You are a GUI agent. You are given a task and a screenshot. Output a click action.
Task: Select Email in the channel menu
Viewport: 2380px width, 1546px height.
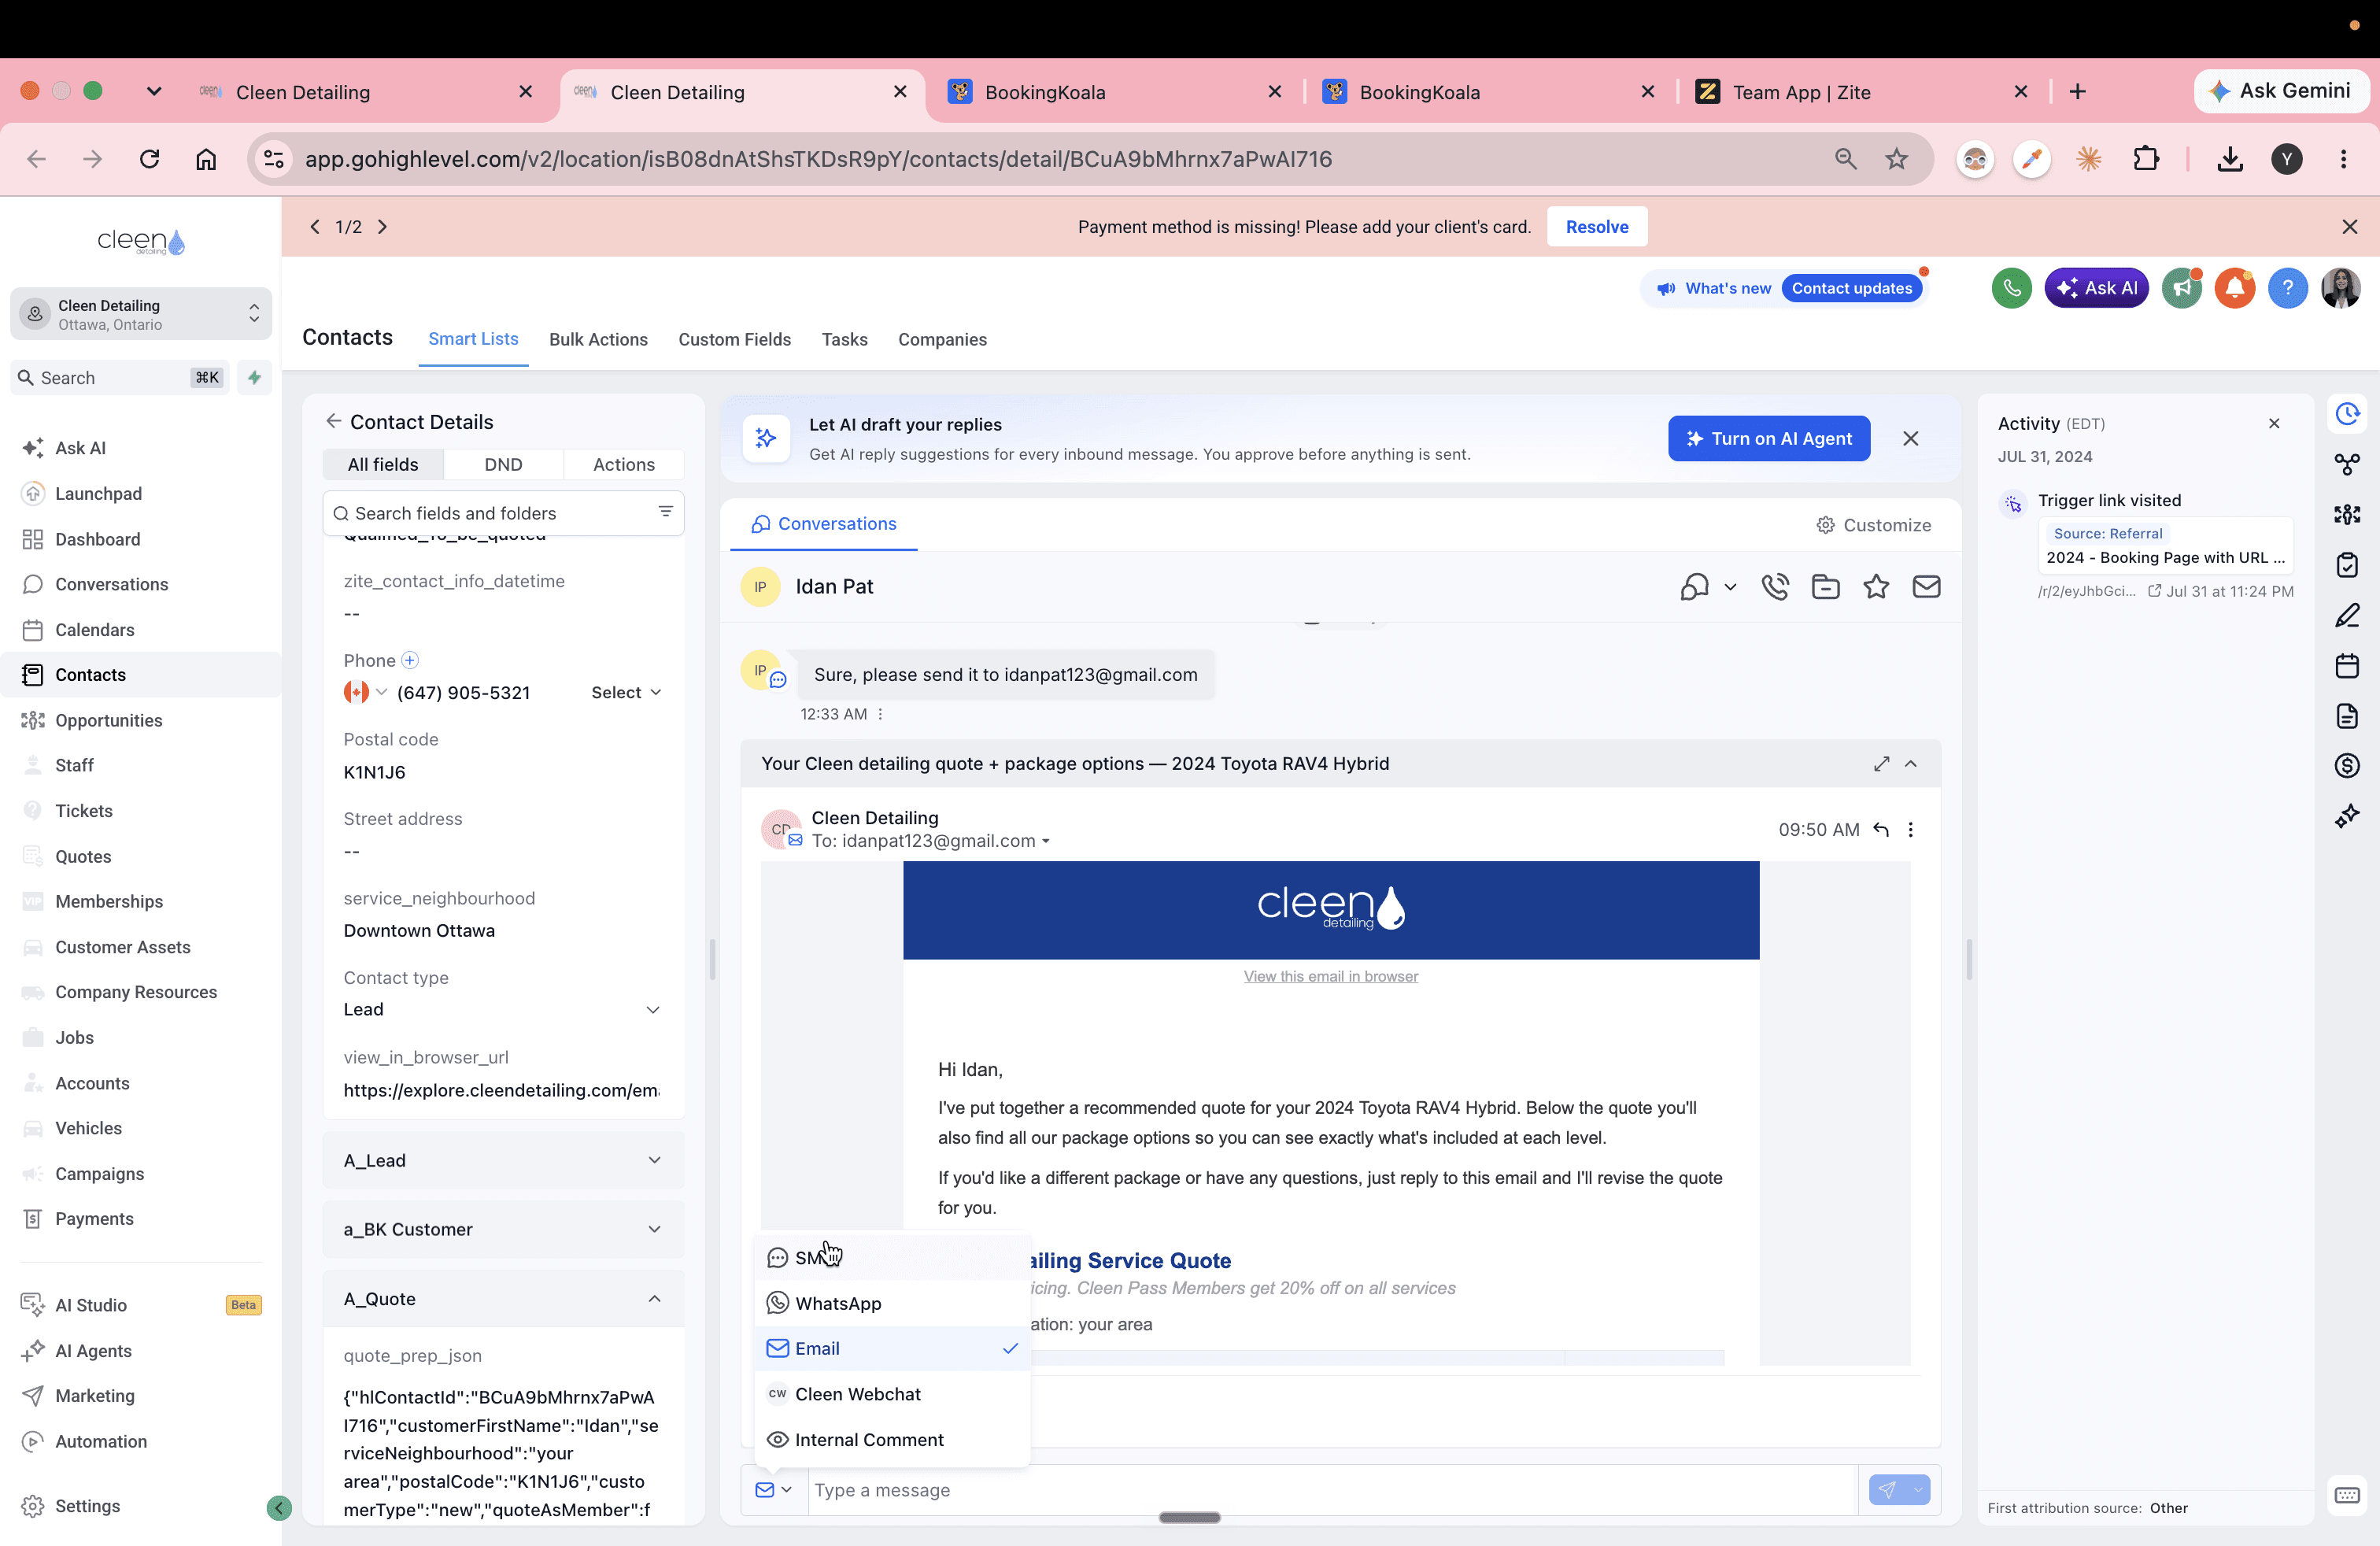[x=891, y=1349]
